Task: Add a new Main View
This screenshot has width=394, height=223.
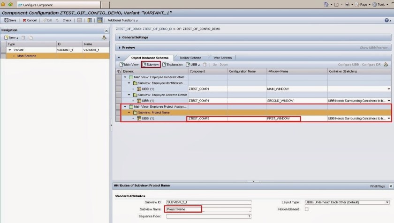Action: click(129, 64)
